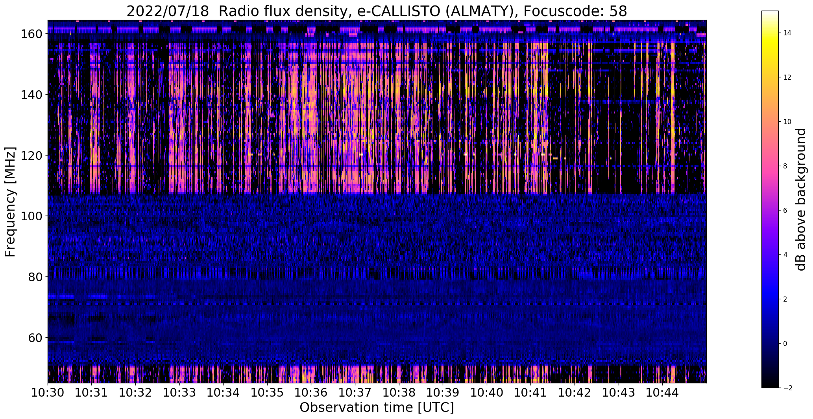Click the 0 colorbar tick label

coord(785,344)
